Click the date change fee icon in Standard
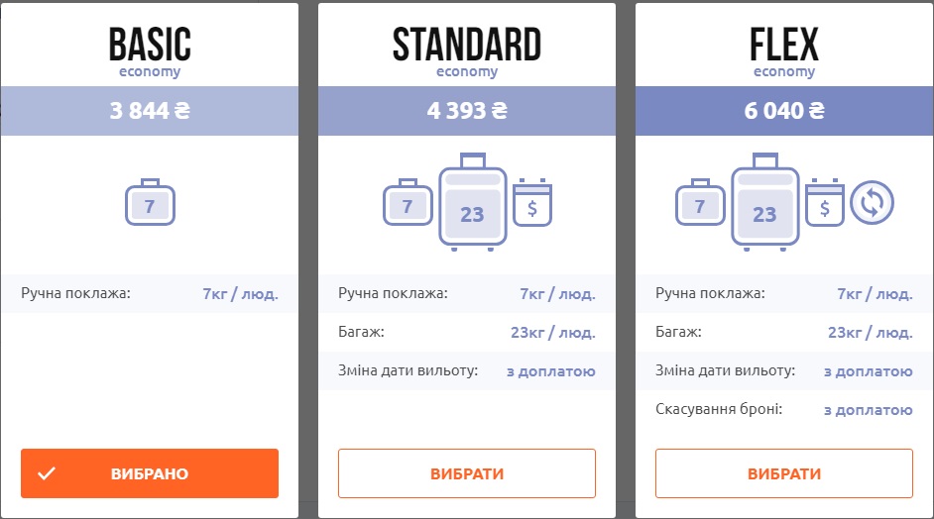The image size is (934, 519). pyautogui.click(x=532, y=203)
